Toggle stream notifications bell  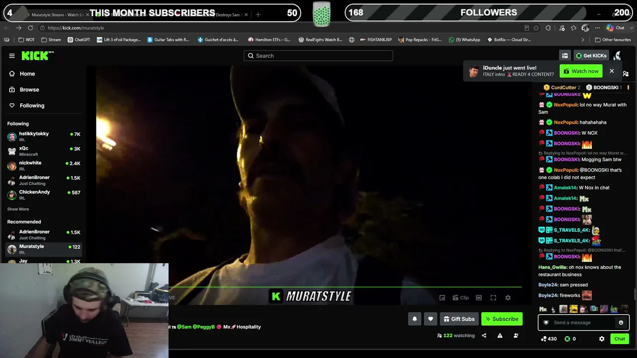coord(415,319)
